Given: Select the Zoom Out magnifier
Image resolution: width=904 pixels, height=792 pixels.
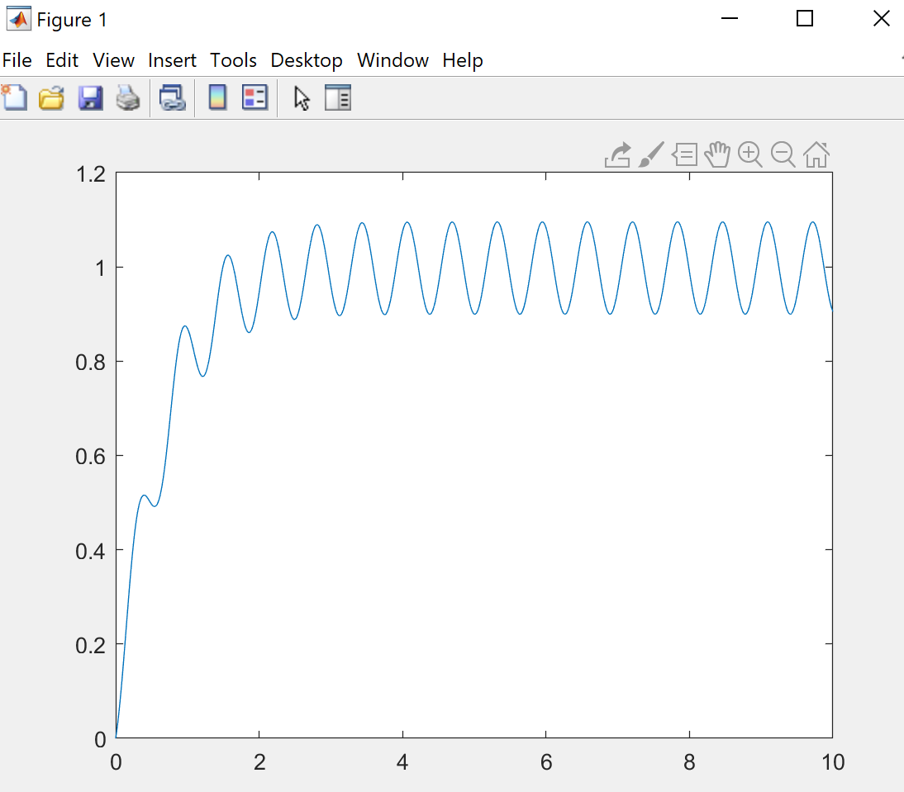Looking at the screenshot, I should [783, 155].
